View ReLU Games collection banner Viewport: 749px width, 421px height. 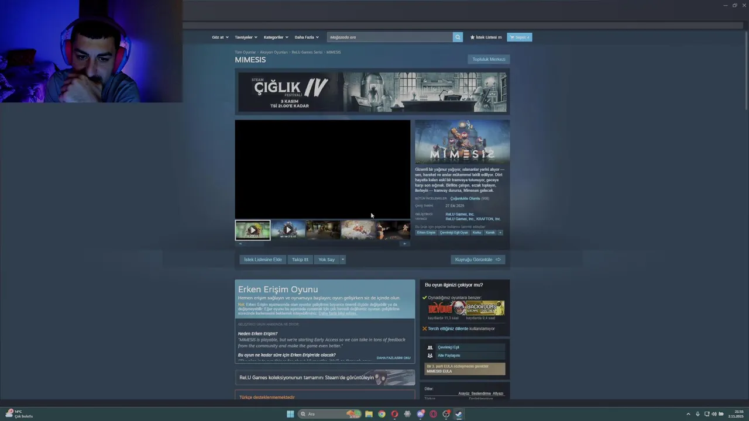pyautogui.click(x=325, y=378)
